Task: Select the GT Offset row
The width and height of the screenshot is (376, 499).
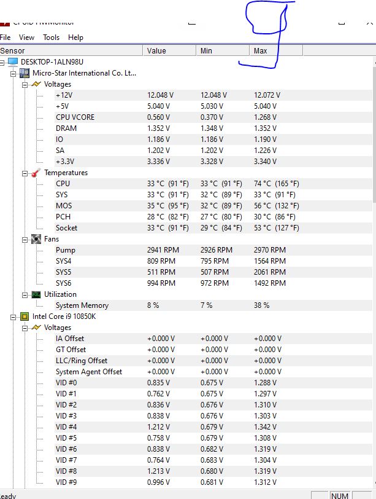Action: pyautogui.click(x=213, y=350)
